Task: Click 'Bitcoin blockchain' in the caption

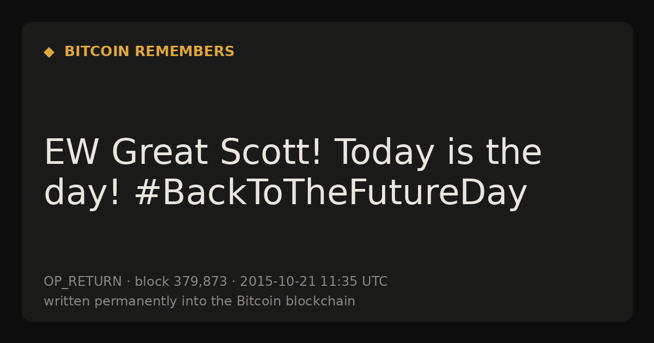Action: 296,302
